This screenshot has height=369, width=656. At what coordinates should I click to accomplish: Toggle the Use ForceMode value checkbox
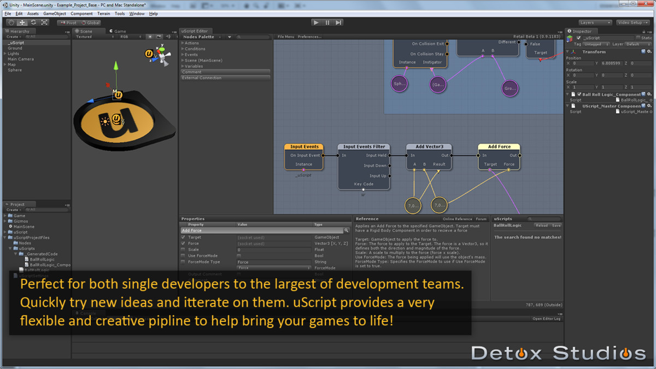239,256
